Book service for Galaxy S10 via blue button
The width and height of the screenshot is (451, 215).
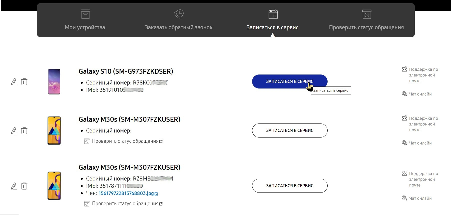tap(290, 81)
